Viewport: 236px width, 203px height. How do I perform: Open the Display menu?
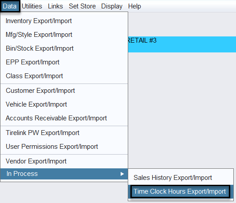click(112, 6)
